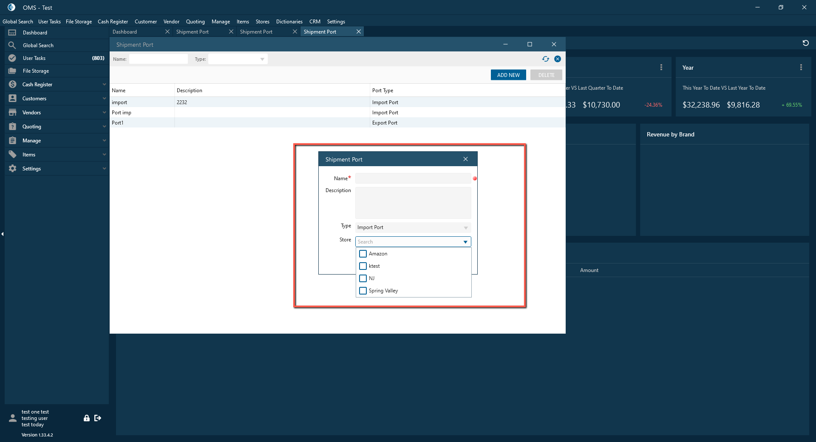
Task: Click the DELETE button
Action: pyautogui.click(x=547, y=75)
